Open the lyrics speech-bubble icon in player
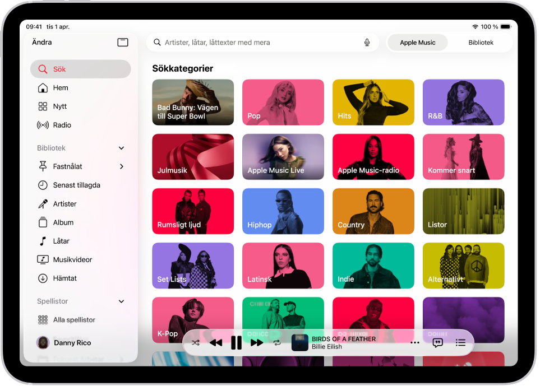The image size is (540, 386). click(437, 343)
